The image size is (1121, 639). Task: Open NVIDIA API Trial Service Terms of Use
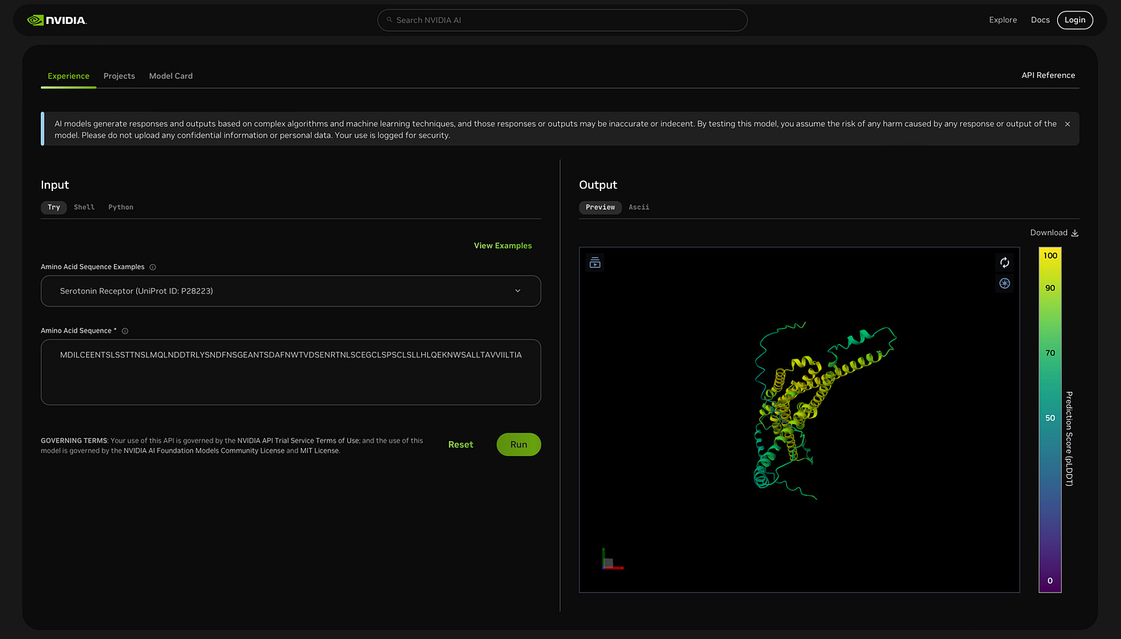(299, 440)
